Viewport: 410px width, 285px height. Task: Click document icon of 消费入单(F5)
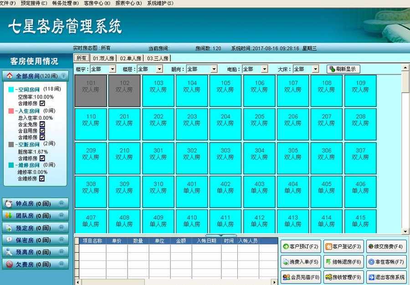(286, 261)
